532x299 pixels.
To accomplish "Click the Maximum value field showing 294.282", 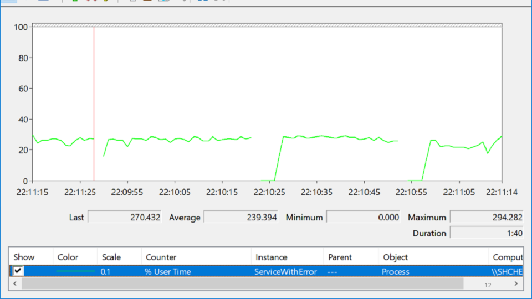I will point(487,217).
